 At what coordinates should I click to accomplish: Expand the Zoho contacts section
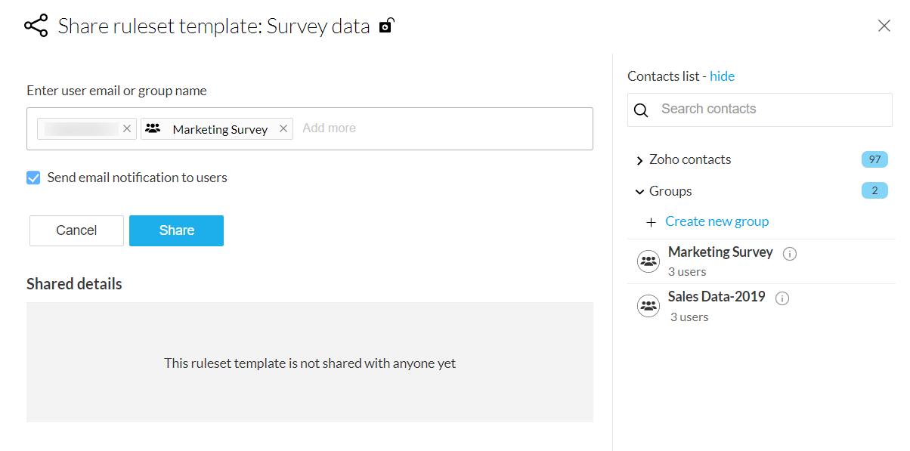coord(639,160)
